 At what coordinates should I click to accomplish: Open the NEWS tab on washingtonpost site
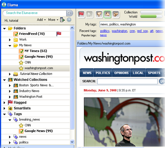87,73
